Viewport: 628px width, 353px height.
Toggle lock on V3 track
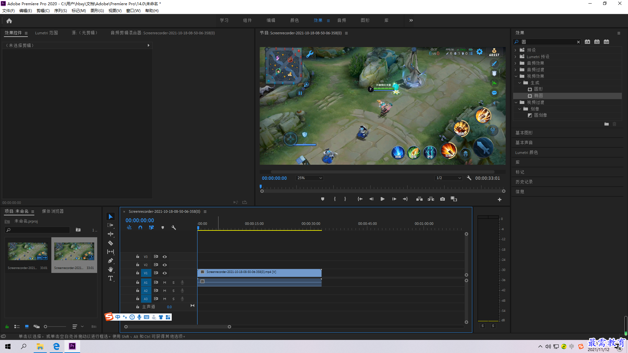[x=138, y=257]
